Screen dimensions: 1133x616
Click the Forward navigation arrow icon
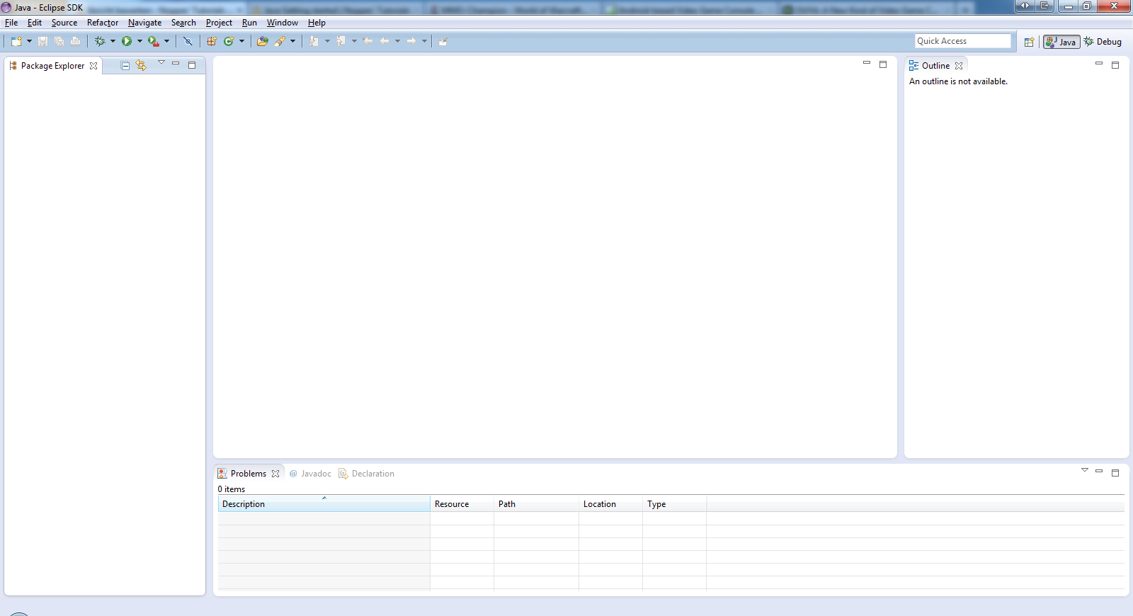(x=411, y=41)
